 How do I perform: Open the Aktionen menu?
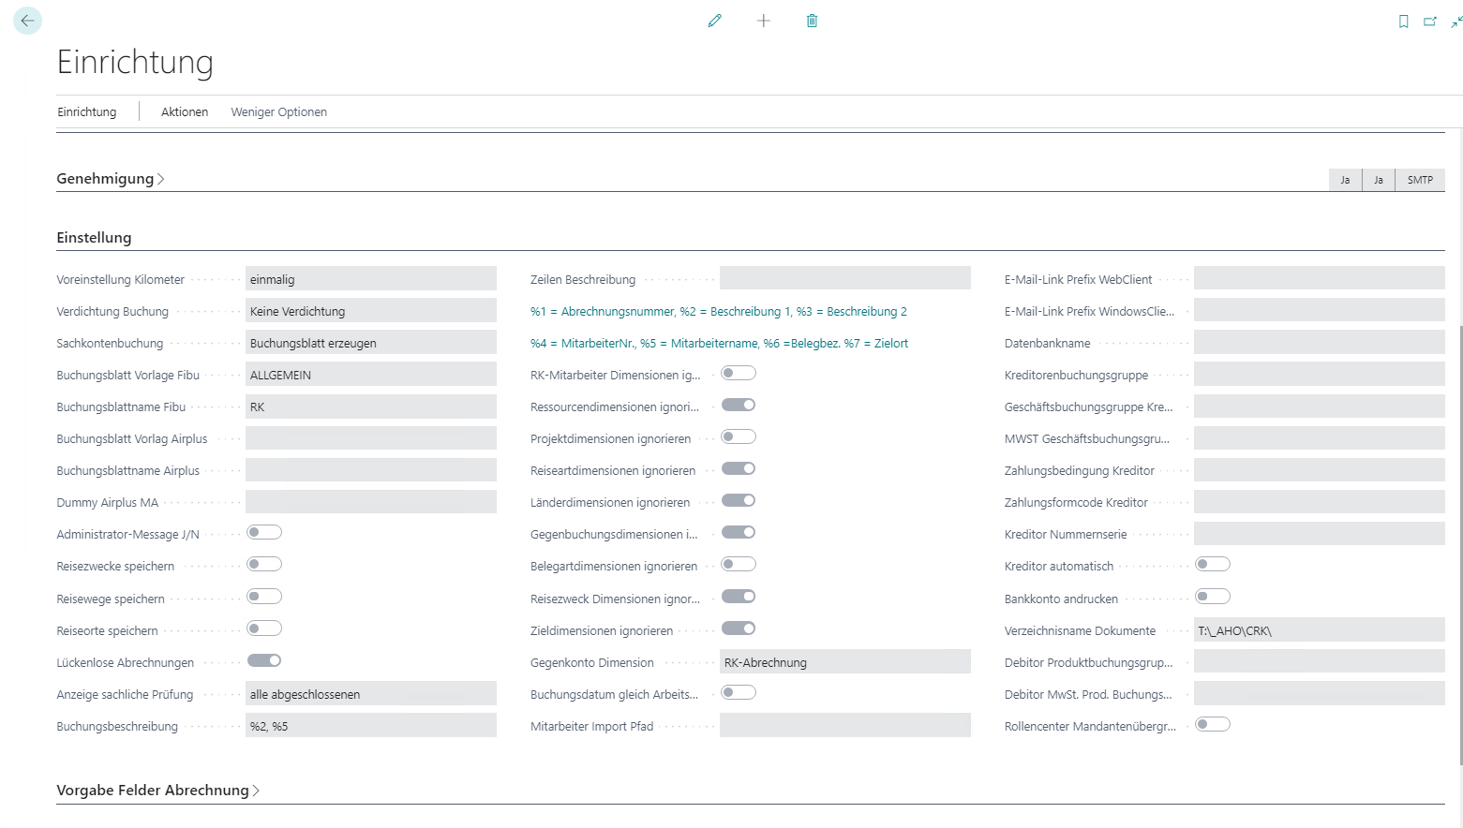pos(185,112)
